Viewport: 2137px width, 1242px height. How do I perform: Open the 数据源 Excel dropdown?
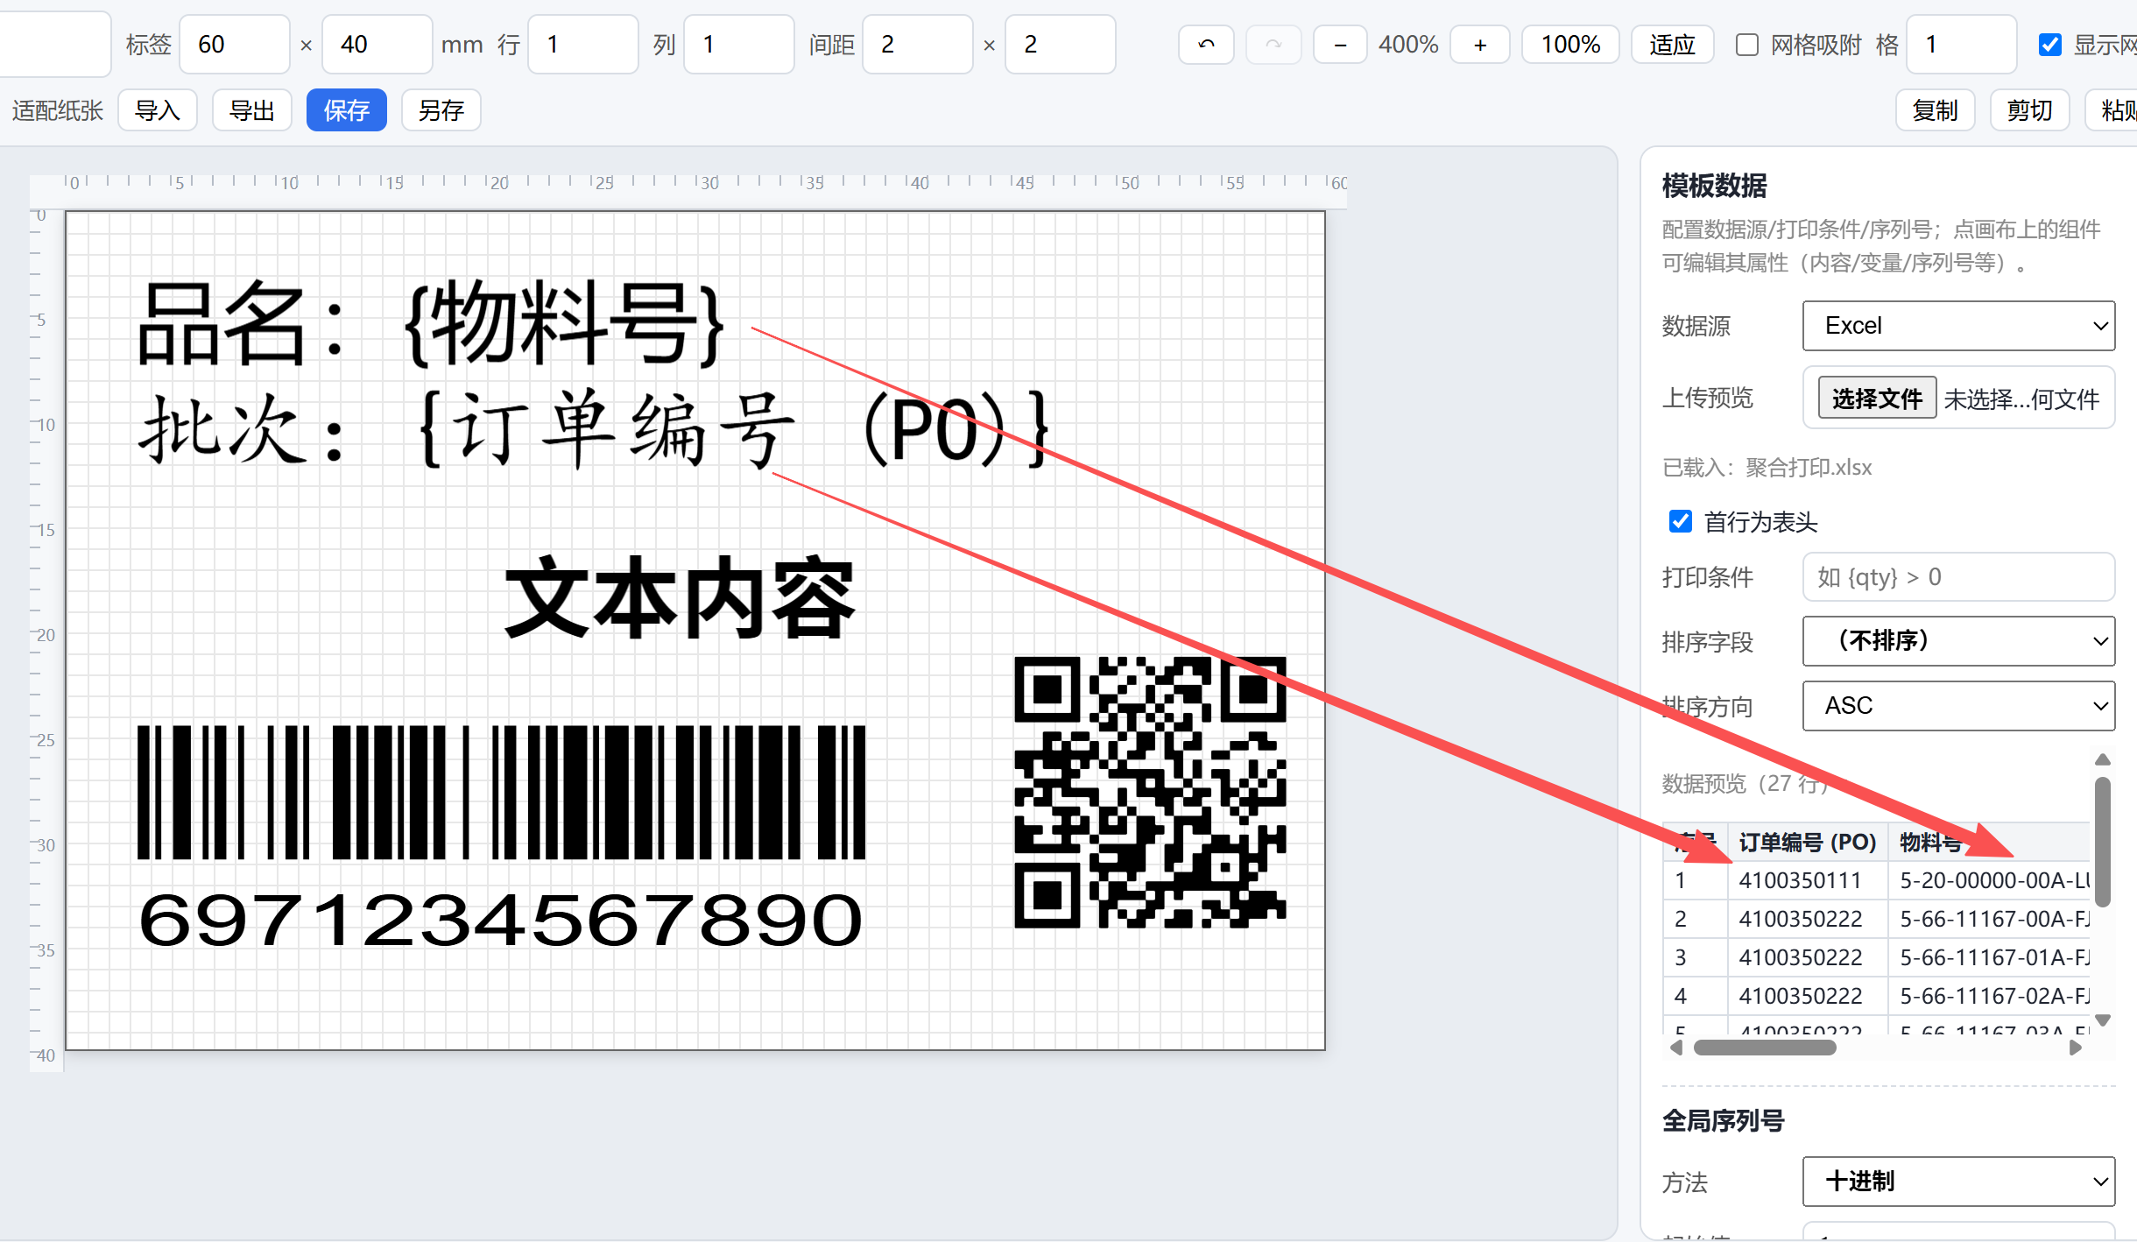pyautogui.click(x=1958, y=326)
